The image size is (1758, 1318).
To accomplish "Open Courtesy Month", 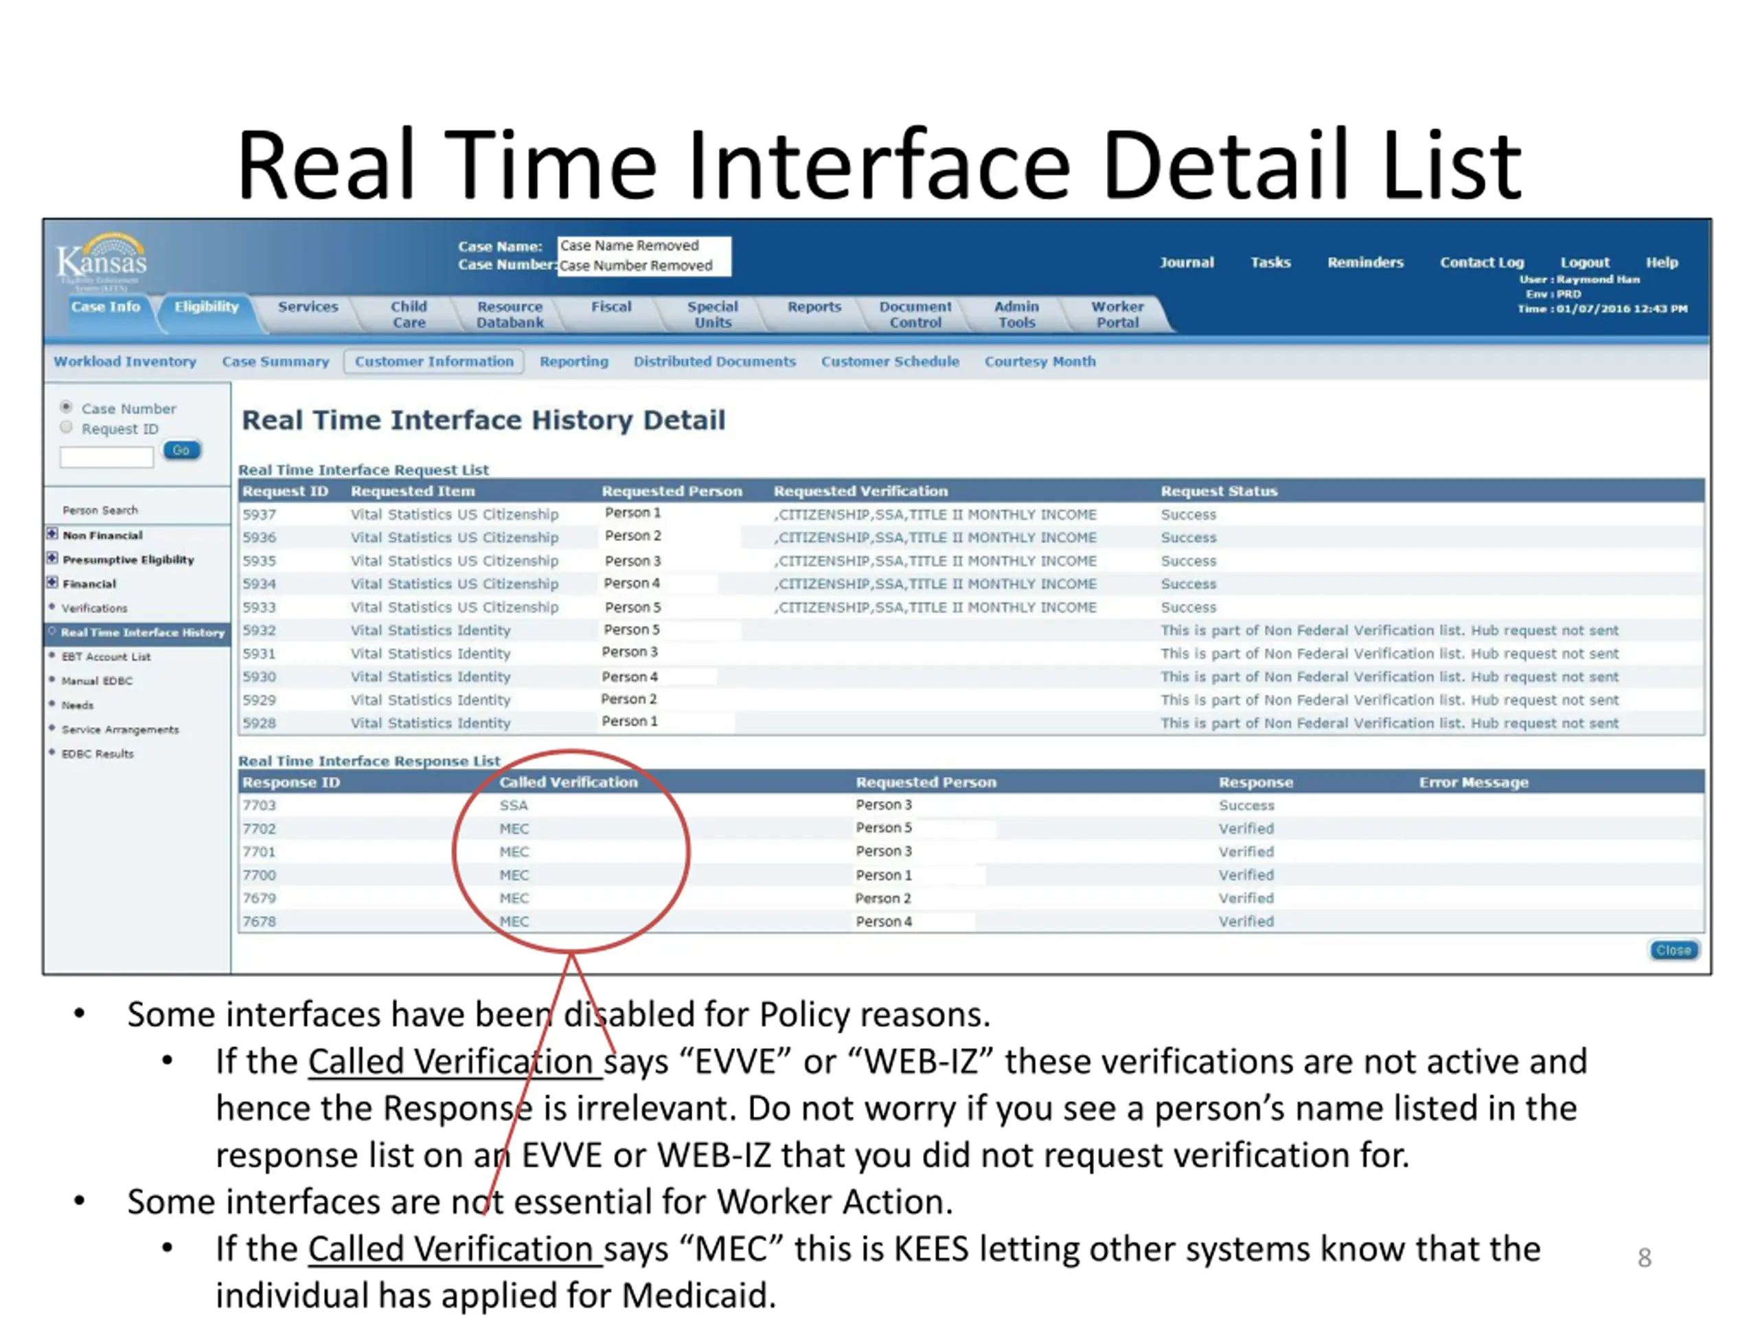I will (1040, 362).
